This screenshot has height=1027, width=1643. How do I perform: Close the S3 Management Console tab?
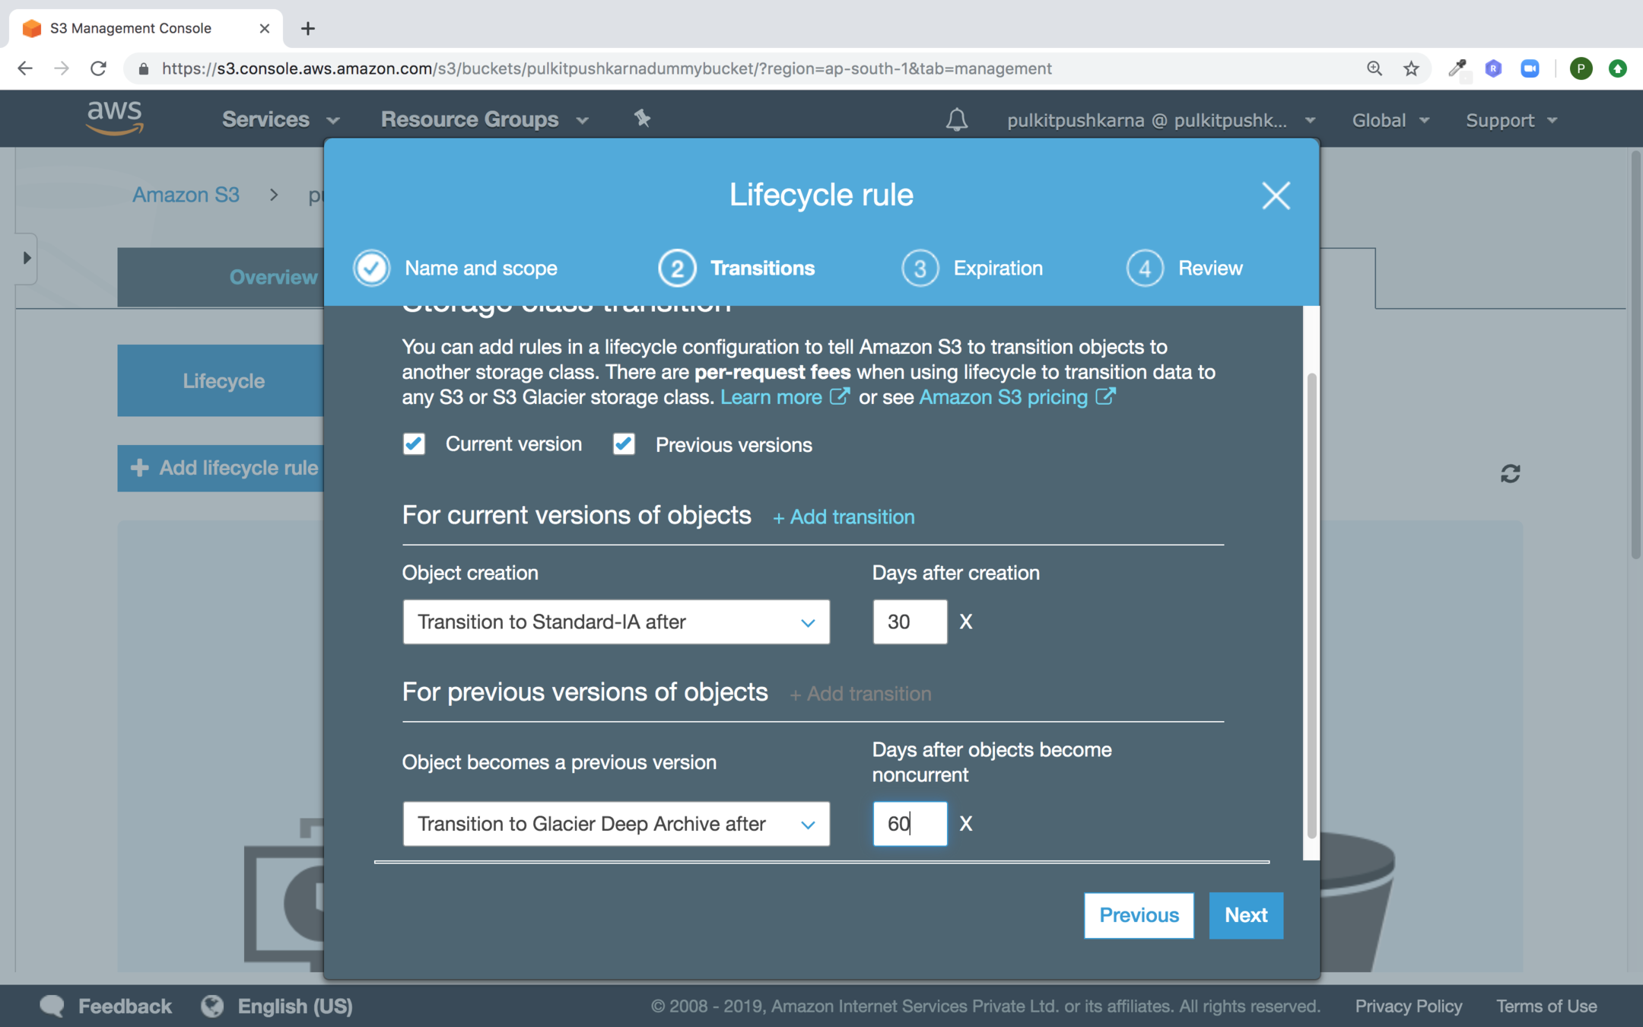[x=264, y=28]
